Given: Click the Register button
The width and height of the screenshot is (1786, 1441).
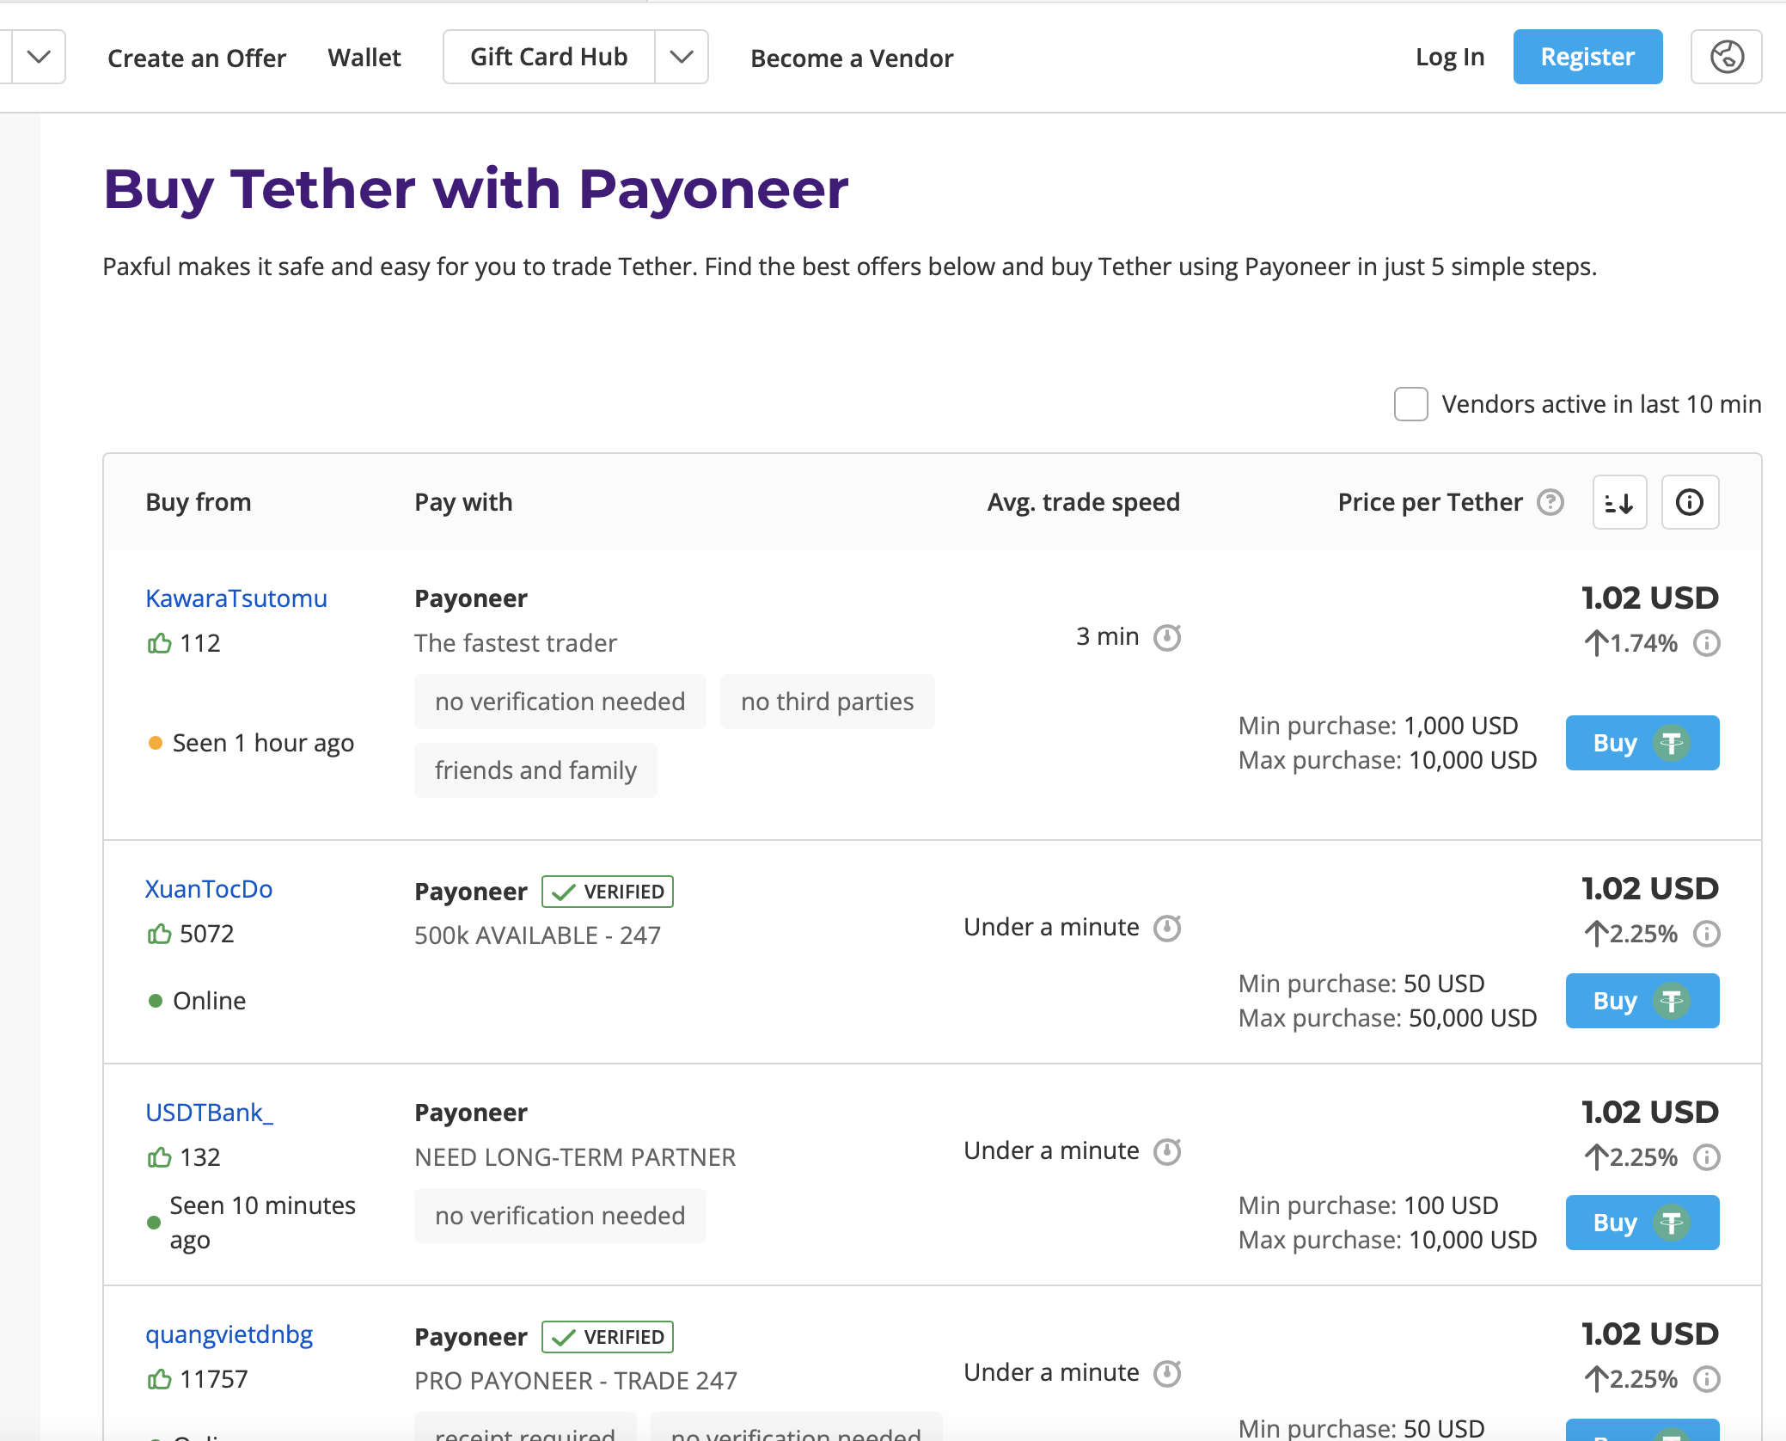Looking at the screenshot, I should tap(1587, 57).
